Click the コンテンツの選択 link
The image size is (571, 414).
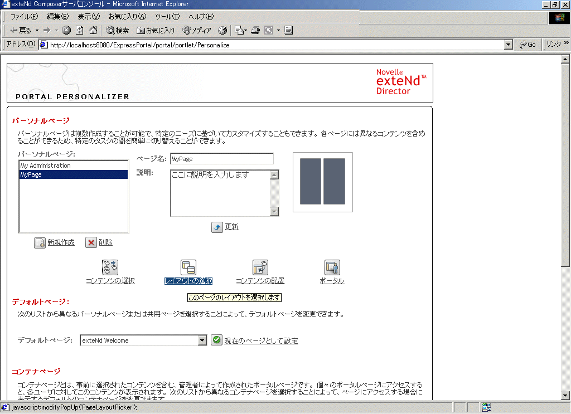click(110, 281)
